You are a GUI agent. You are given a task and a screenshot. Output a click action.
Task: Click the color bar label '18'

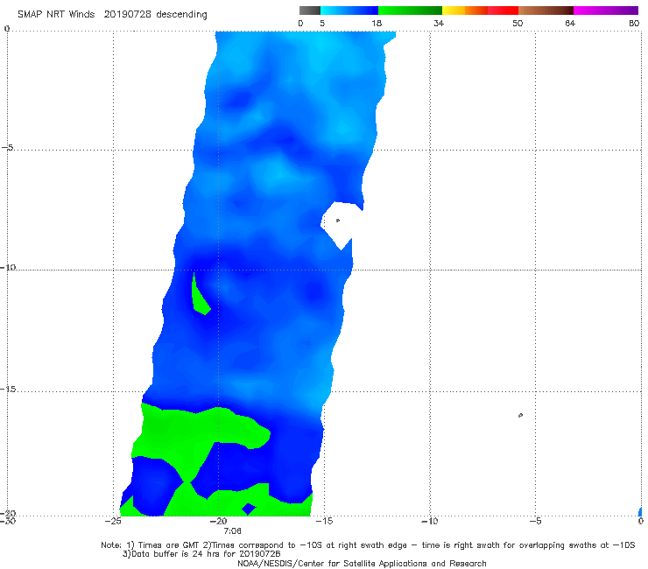377,23
